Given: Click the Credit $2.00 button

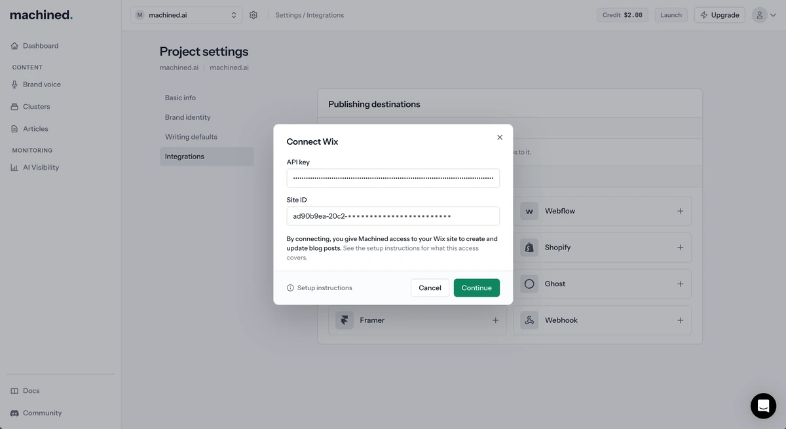Looking at the screenshot, I should point(622,15).
